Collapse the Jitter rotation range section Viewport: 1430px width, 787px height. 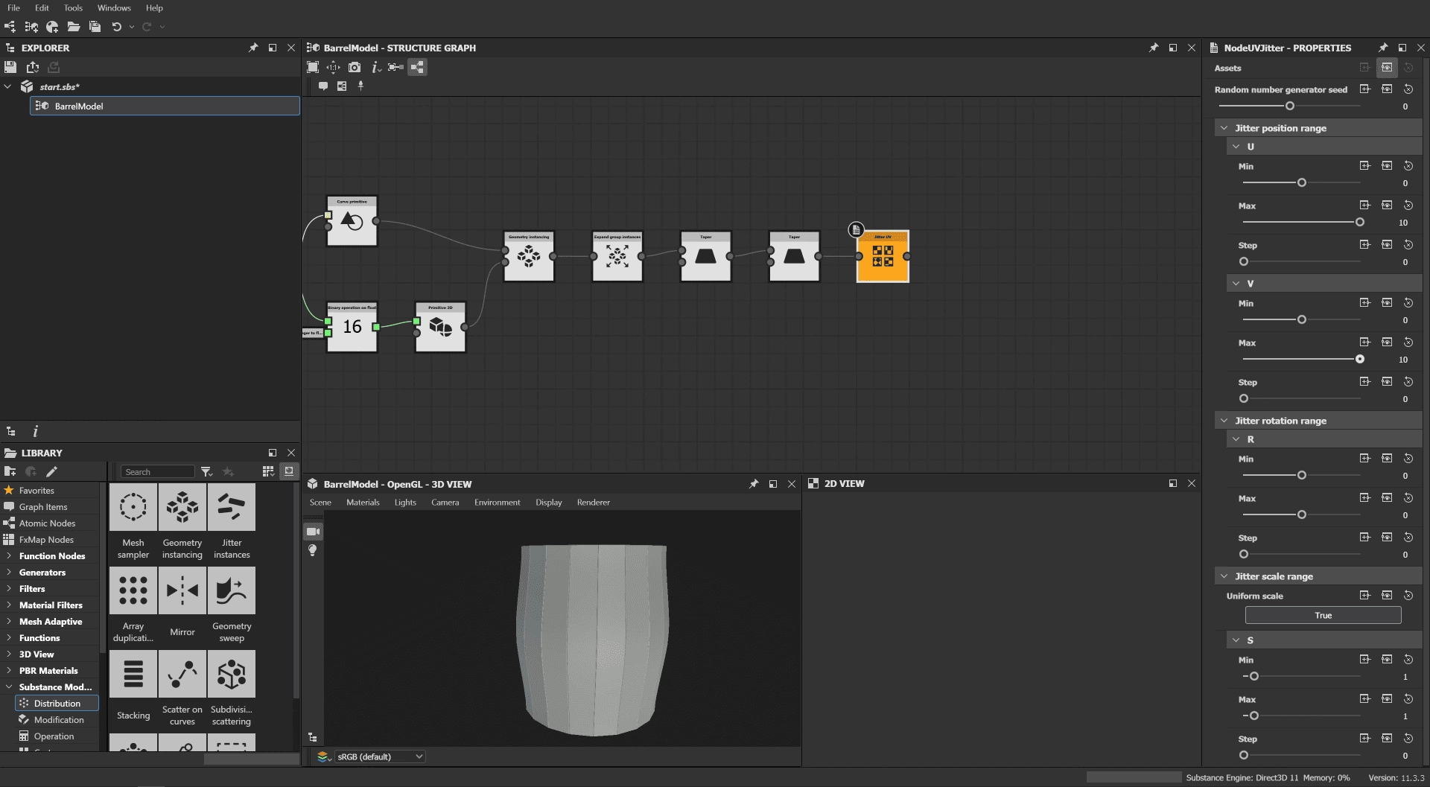pos(1224,421)
